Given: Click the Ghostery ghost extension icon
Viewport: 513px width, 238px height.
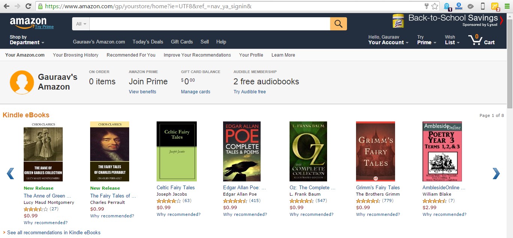Looking at the screenshot, I should (447, 6).
